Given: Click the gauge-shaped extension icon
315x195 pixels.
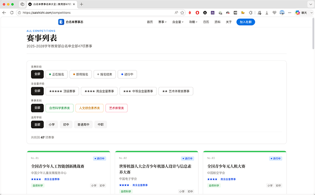Looking at the screenshot, I should pos(228,13).
